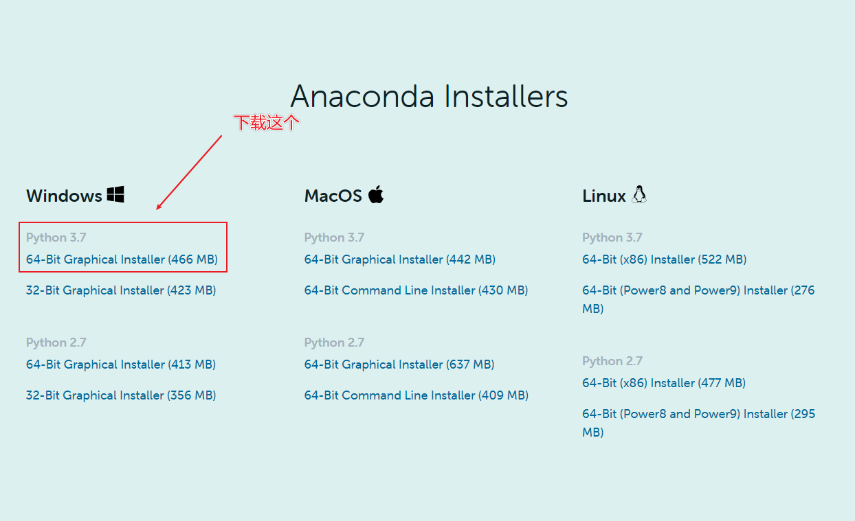This screenshot has width=855, height=521.
Task: Download MacOS Python 3.7 64-Bit Graphical Installer
Action: (400, 259)
